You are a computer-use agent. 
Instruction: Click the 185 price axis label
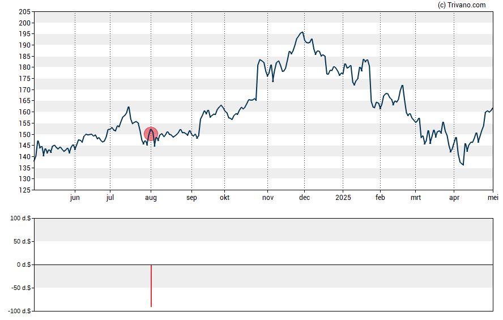click(25, 57)
